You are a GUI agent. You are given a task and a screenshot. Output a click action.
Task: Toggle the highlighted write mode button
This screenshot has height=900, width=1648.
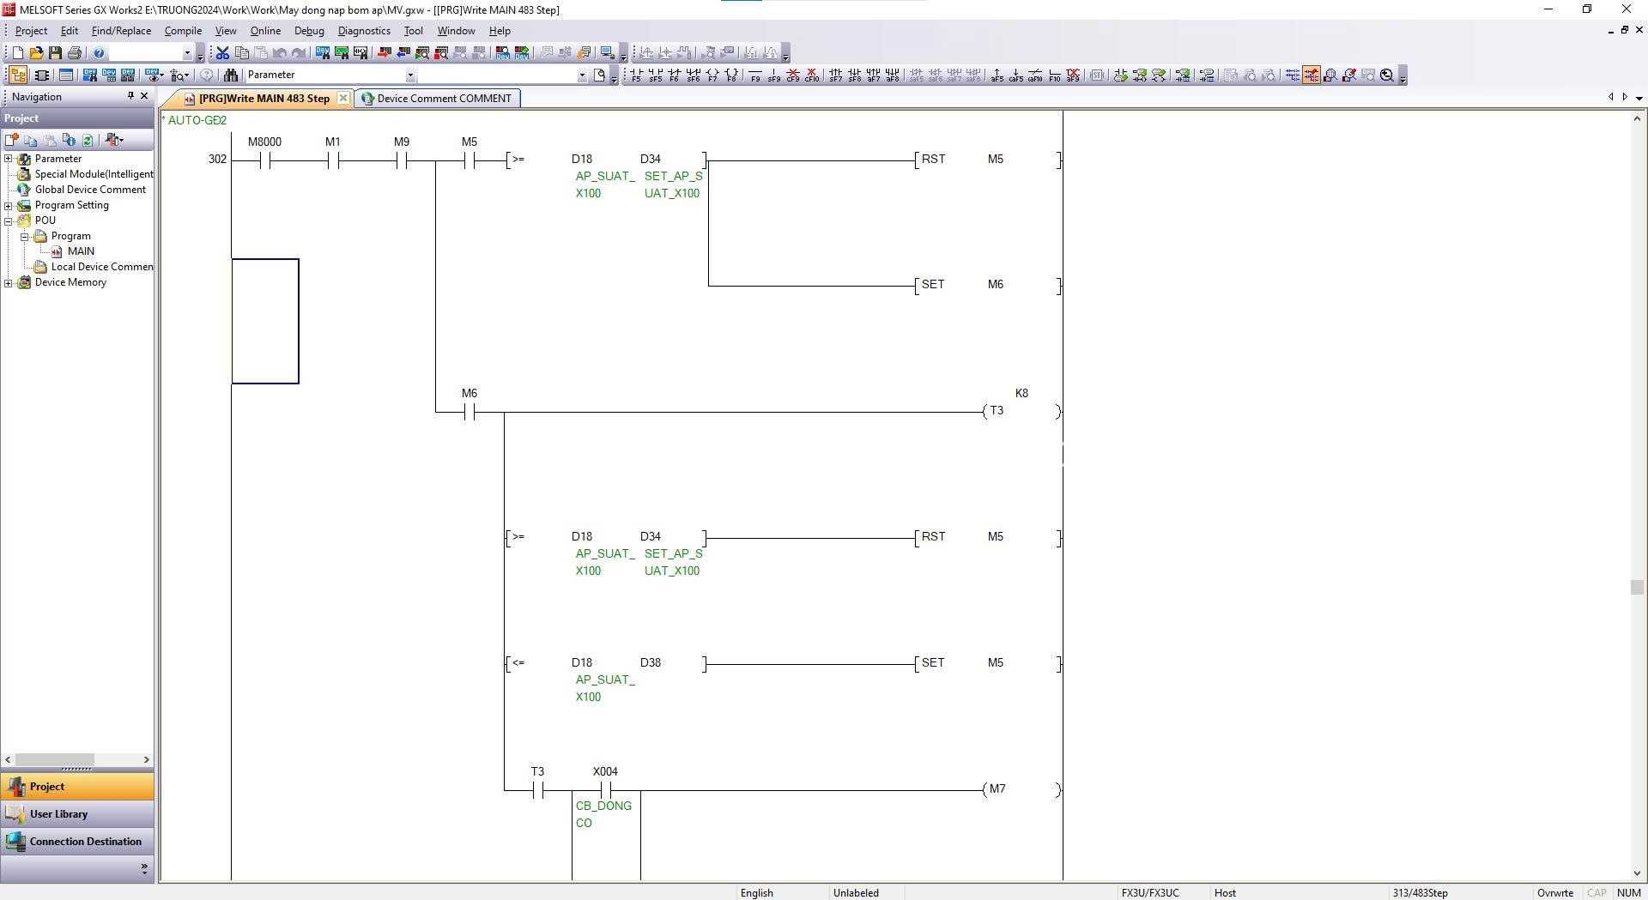click(1312, 76)
